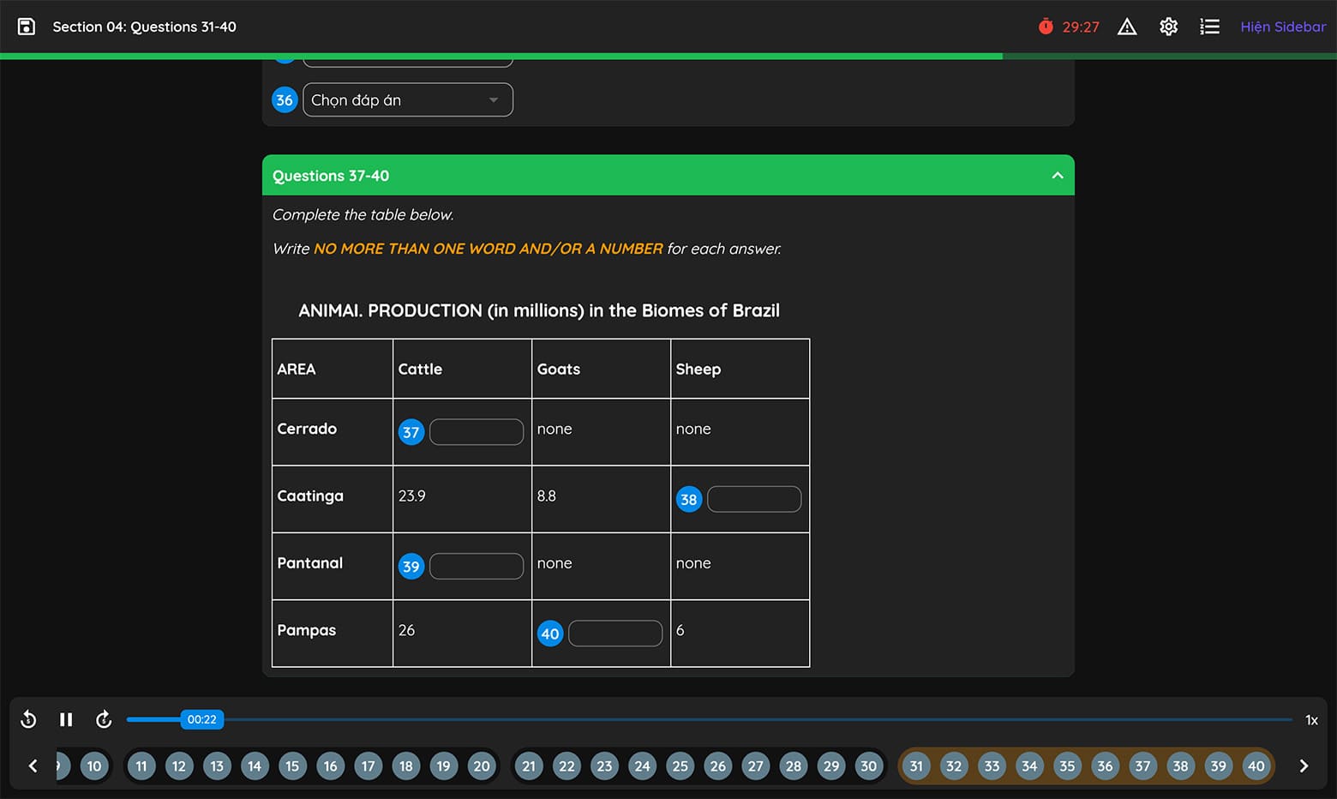Pause the audio playback
This screenshot has width=1337, height=799.
66,719
